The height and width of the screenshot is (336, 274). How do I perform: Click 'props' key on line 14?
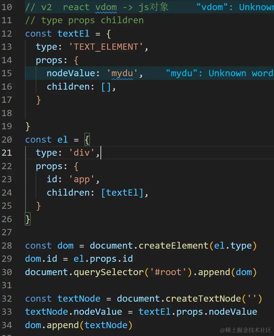tap(49, 61)
